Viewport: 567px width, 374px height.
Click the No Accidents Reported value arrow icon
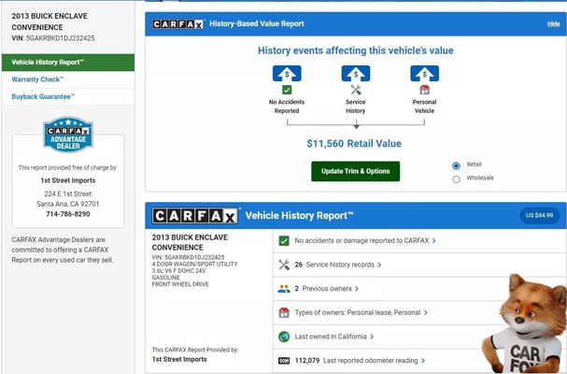click(x=287, y=74)
